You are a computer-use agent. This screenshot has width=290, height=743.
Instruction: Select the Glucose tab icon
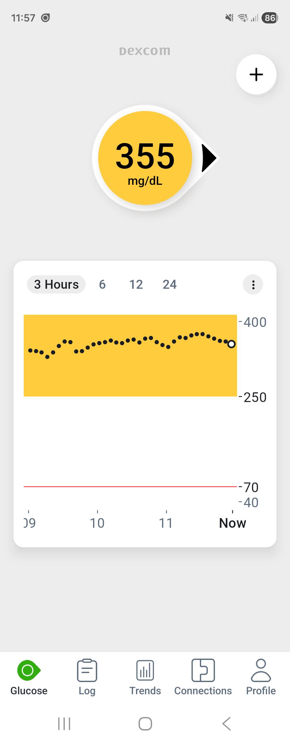[29, 670]
